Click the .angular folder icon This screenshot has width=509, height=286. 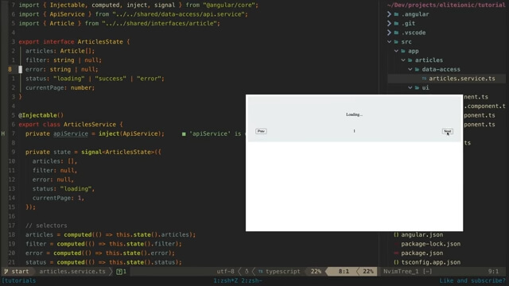point(396,14)
